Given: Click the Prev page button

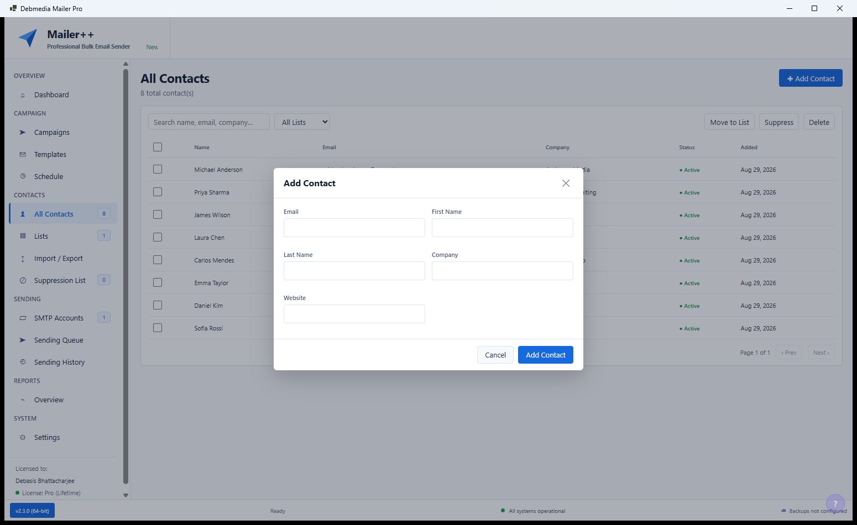Looking at the screenshot, I should click(x=789, y=353).
